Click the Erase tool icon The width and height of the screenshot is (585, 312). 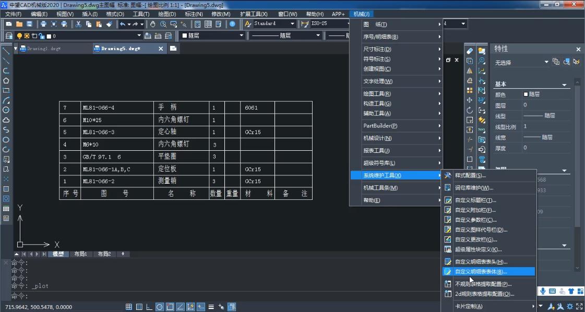pos(470,51)
